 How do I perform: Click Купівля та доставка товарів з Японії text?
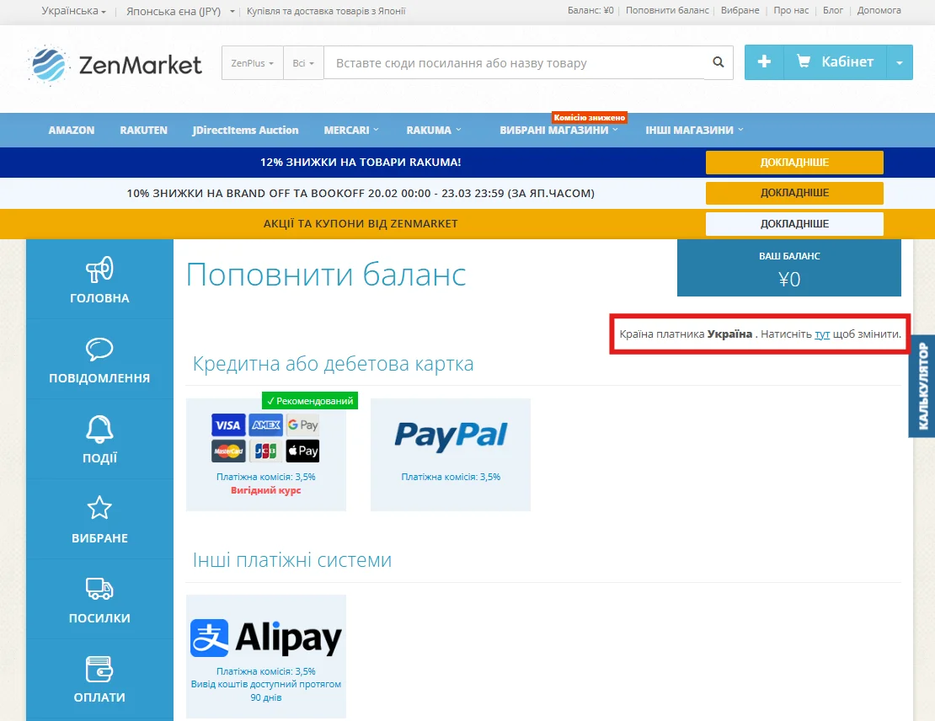326,11
